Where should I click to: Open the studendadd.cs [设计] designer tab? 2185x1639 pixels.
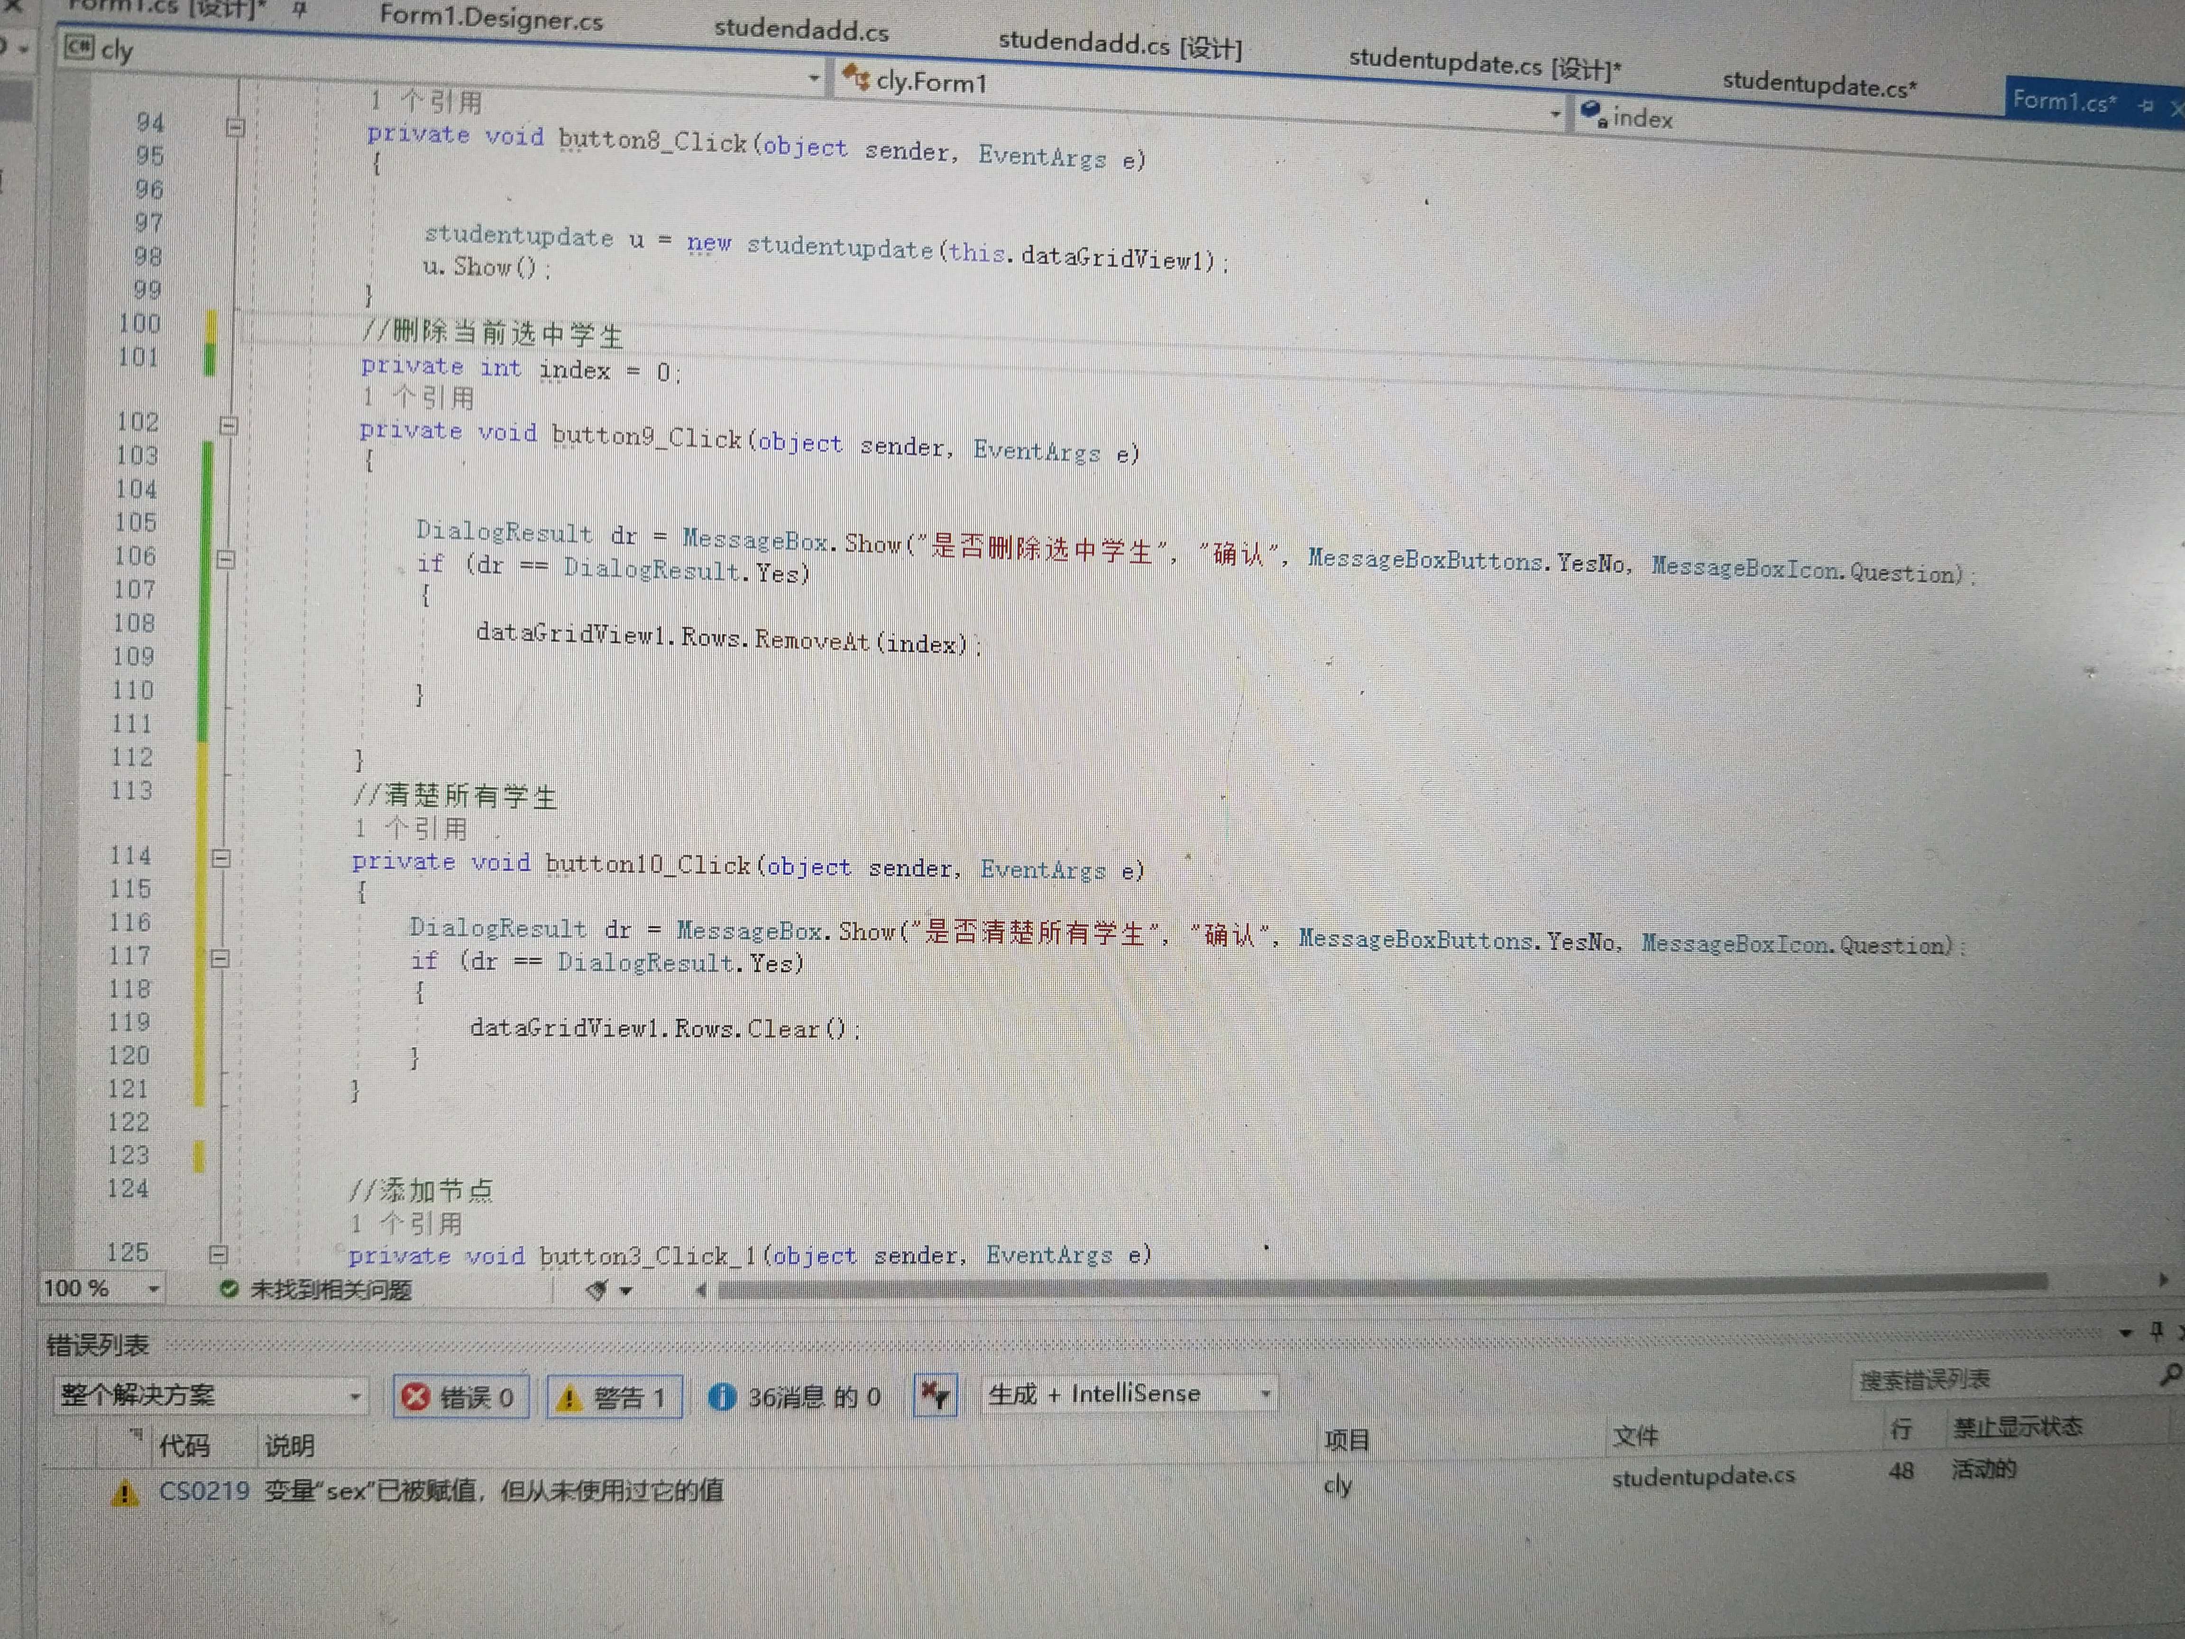1120,45
